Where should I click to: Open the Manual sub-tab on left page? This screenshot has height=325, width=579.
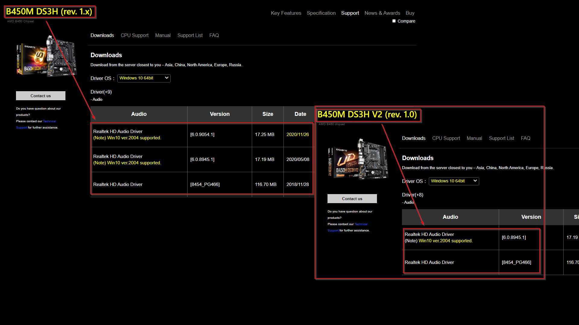163,36
